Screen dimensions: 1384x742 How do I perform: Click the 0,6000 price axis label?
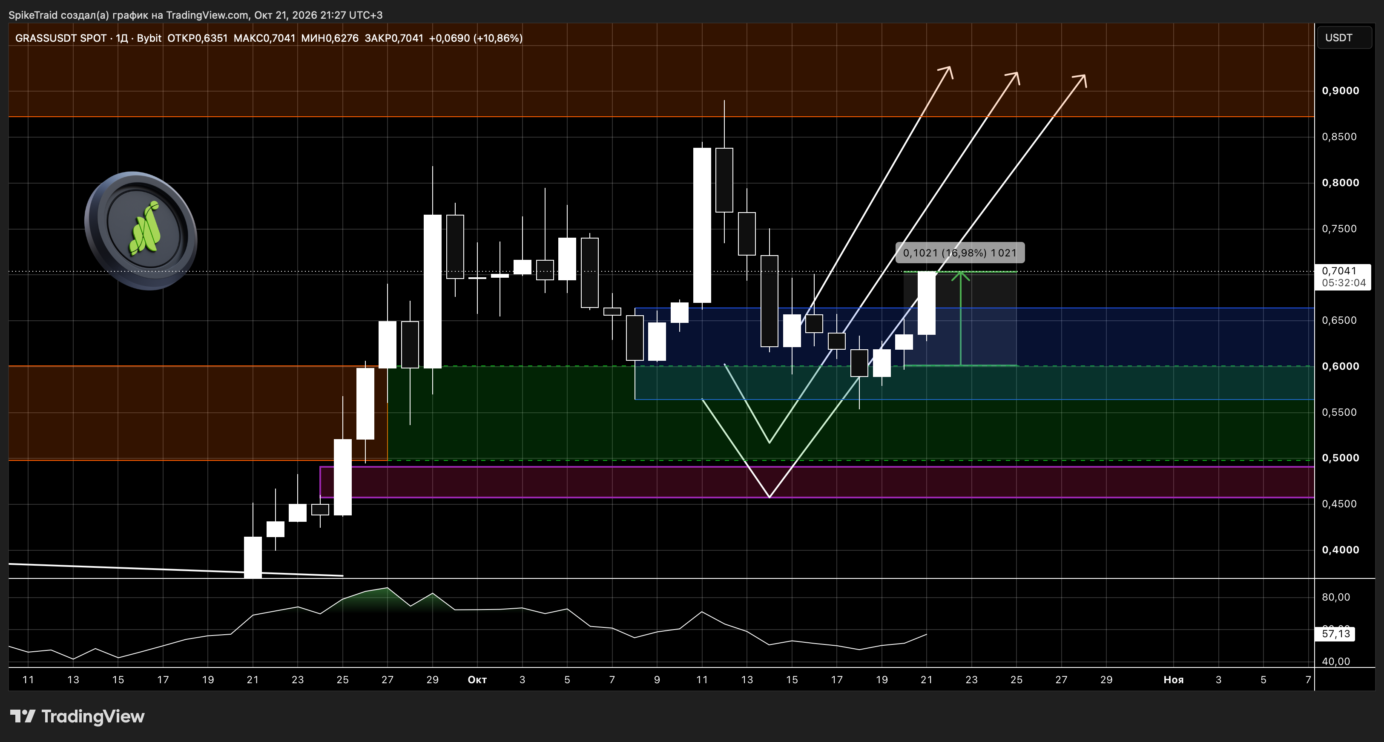[x=1340, y=366]
